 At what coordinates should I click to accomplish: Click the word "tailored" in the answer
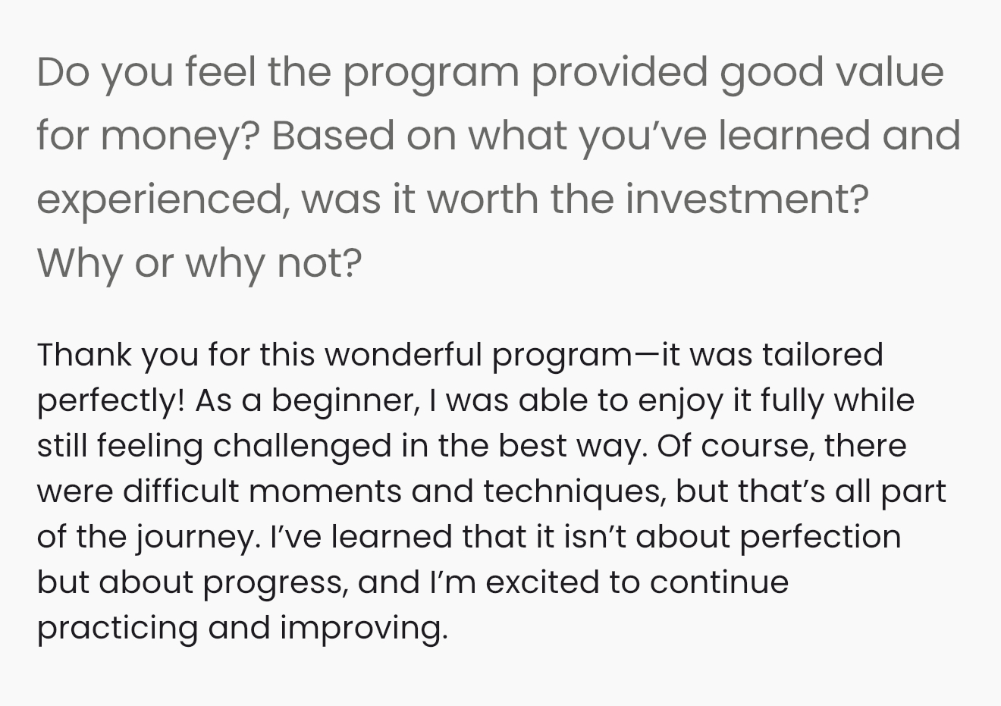[x=823, y=355]
